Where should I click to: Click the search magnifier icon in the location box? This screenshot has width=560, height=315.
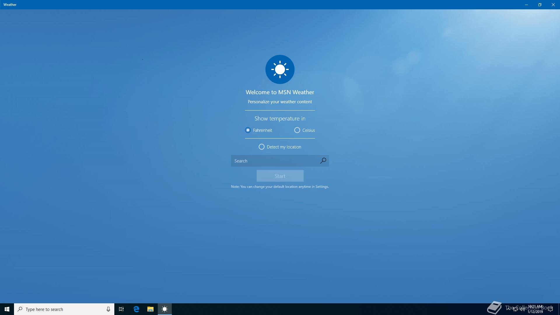pyautogui.click(x=323, y=161)
